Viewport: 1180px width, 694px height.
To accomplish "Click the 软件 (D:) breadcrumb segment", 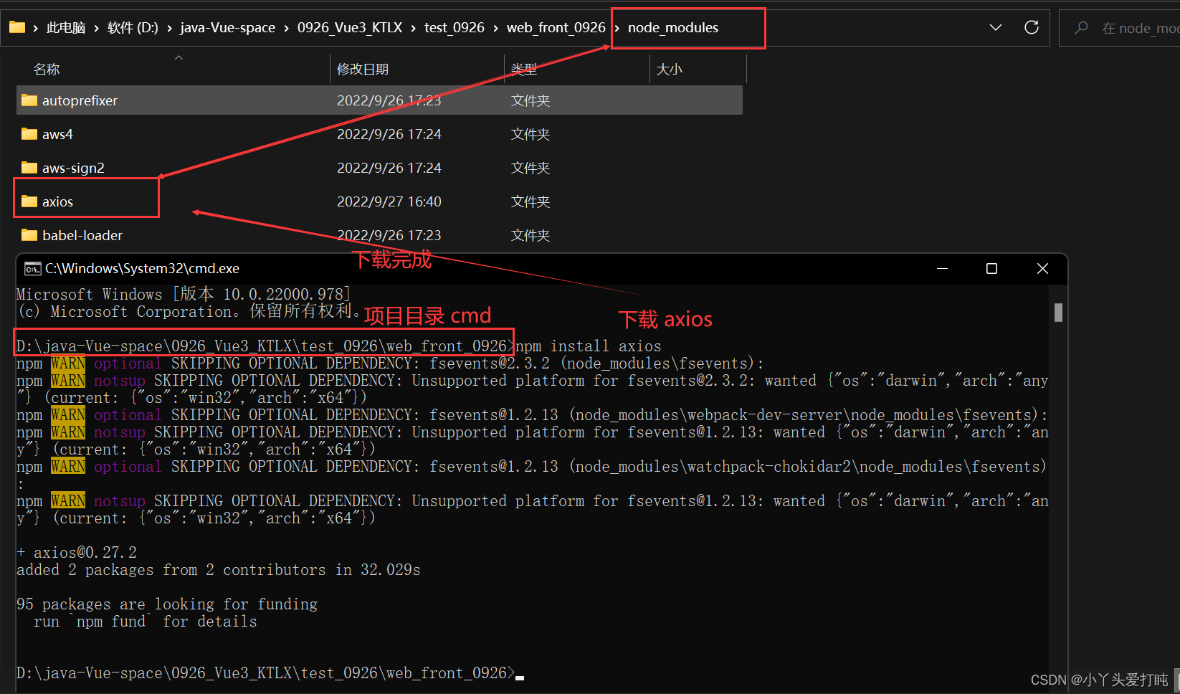I will click(133, 27).
